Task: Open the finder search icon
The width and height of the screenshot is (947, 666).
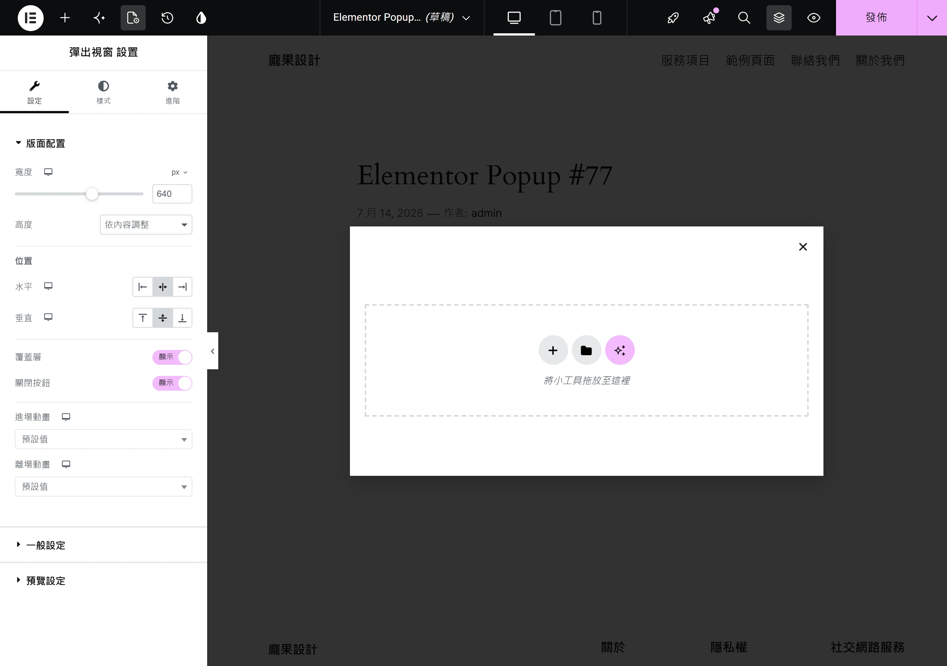Action: (744, 18)
